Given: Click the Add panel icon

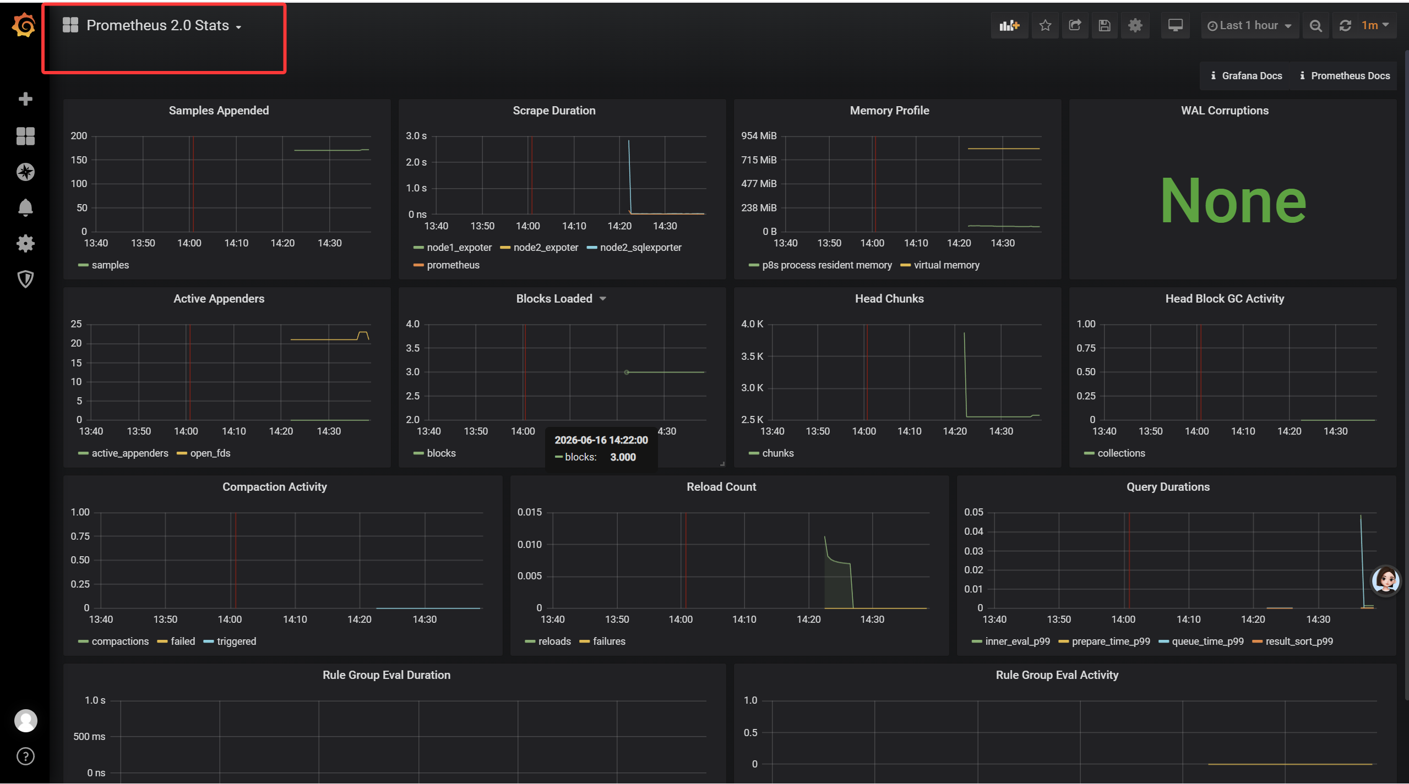Looking at the screenshot, I should point(1009,25).
